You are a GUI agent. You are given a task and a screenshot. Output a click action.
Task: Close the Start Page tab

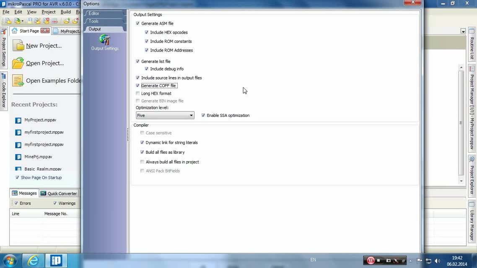[x=45, y=31]
